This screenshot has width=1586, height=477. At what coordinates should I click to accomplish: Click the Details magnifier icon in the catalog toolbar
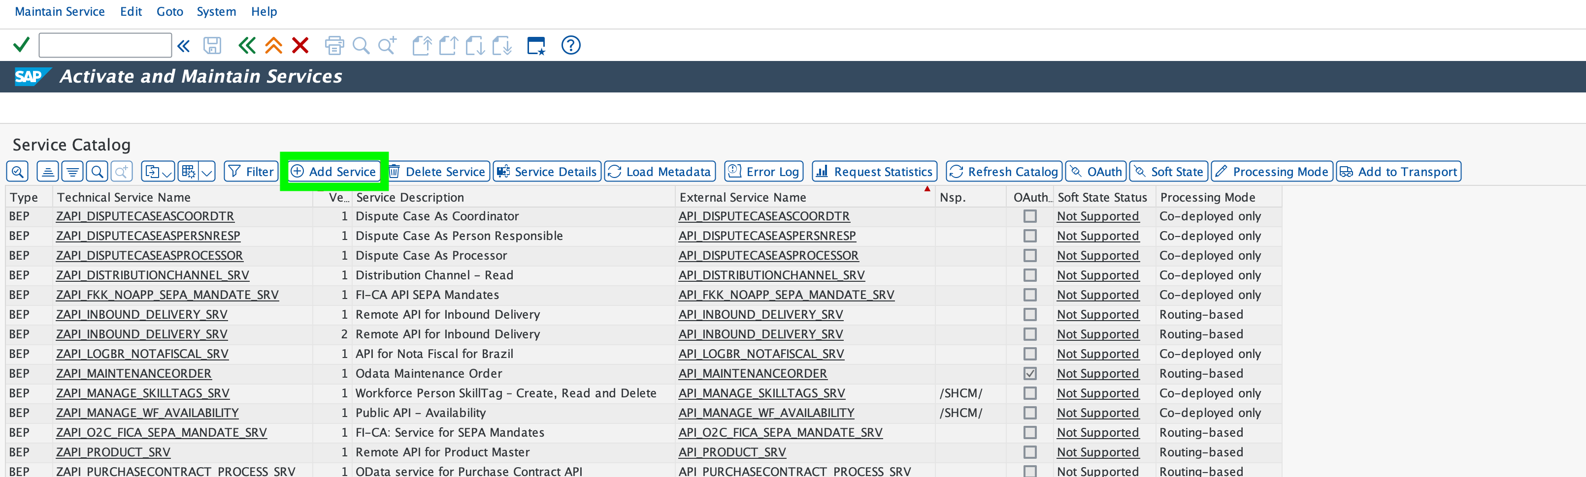17,172
